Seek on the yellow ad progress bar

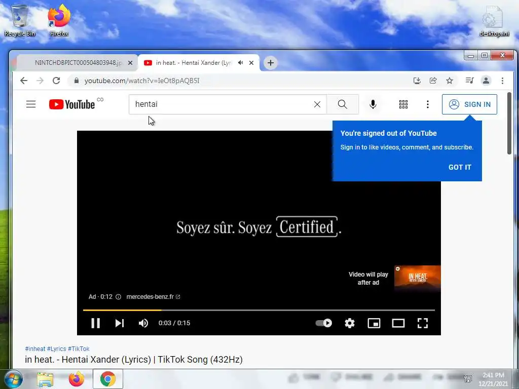(259, 310)
